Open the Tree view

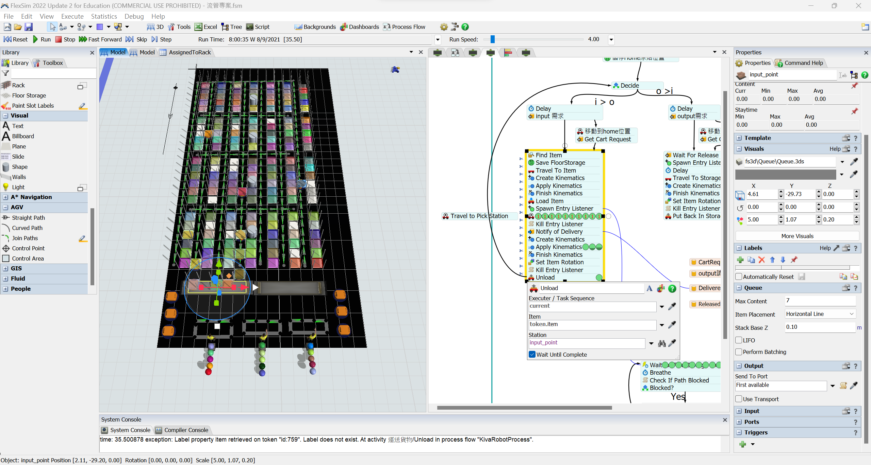tap(231, 27)
